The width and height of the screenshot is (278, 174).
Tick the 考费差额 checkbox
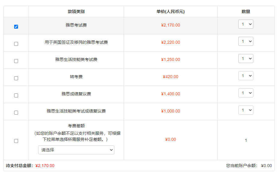[x=16, y=141]
